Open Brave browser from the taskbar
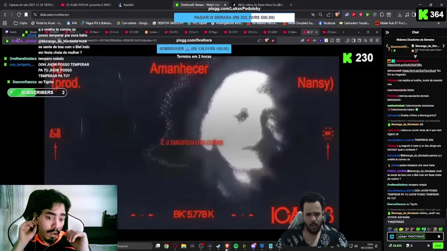Viewport: 447px width, 251px height. click(x=227, y=246)
